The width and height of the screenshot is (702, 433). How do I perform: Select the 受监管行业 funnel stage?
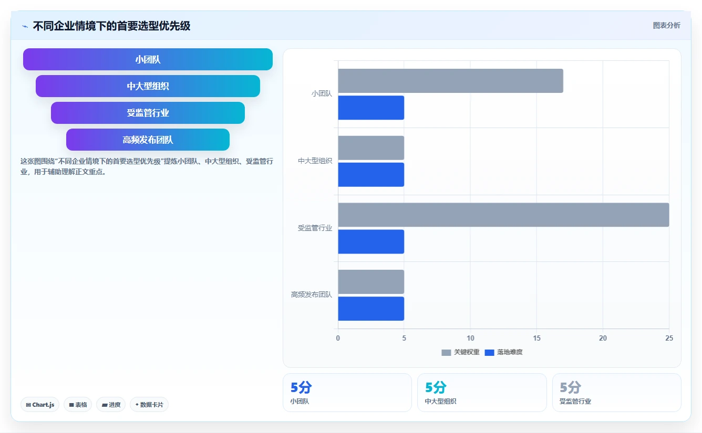(148, 113)
